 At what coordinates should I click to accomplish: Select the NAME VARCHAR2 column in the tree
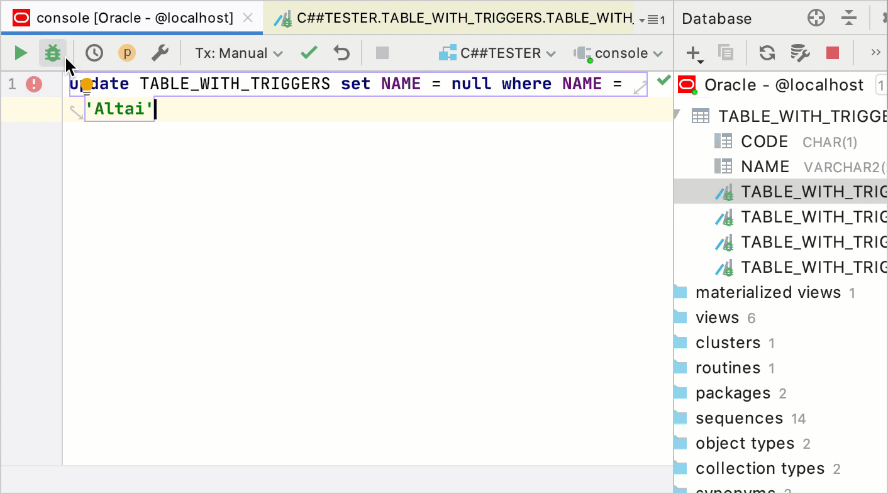click(x=764, y=166)
